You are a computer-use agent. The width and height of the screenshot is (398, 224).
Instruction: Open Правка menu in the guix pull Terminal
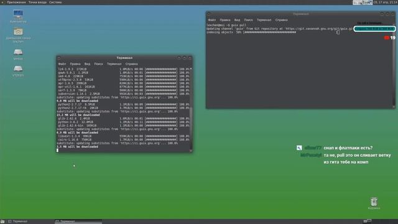[x=225, y=20]
